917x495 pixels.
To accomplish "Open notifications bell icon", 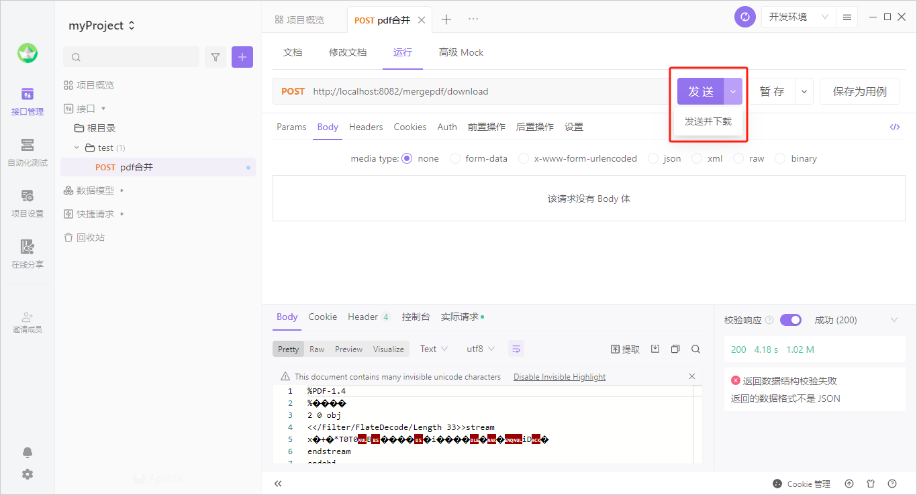I will pos(28,453).
